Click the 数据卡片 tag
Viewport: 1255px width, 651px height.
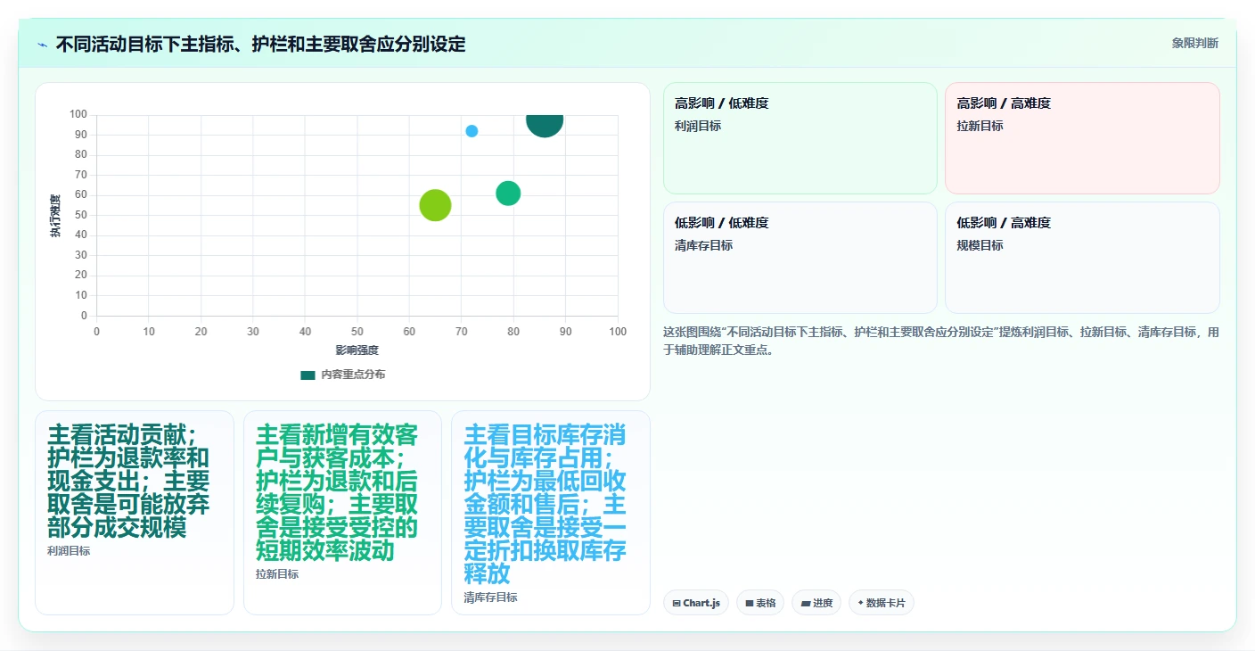pyautogui.click(x=882, y=603)
